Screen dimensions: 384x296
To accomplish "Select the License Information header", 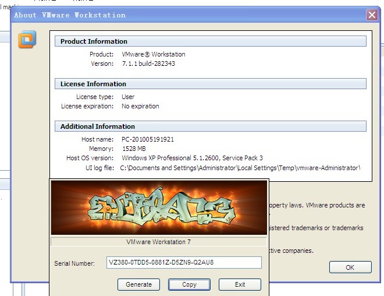I will click(x=211, y=84).
